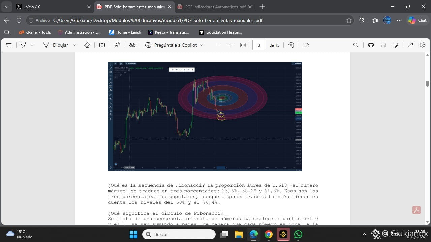Close the Inicio / X tab
This screenshot has width=431, height=242.
coord(89,7)
